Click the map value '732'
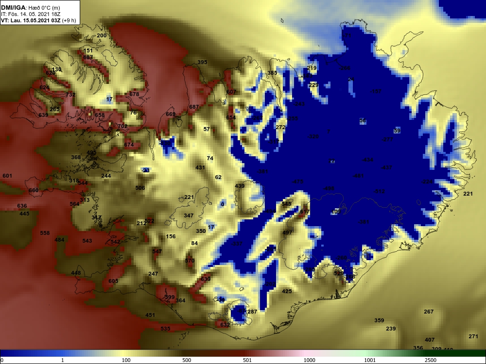Screen dimensions: 486x364 click(70, 95)
